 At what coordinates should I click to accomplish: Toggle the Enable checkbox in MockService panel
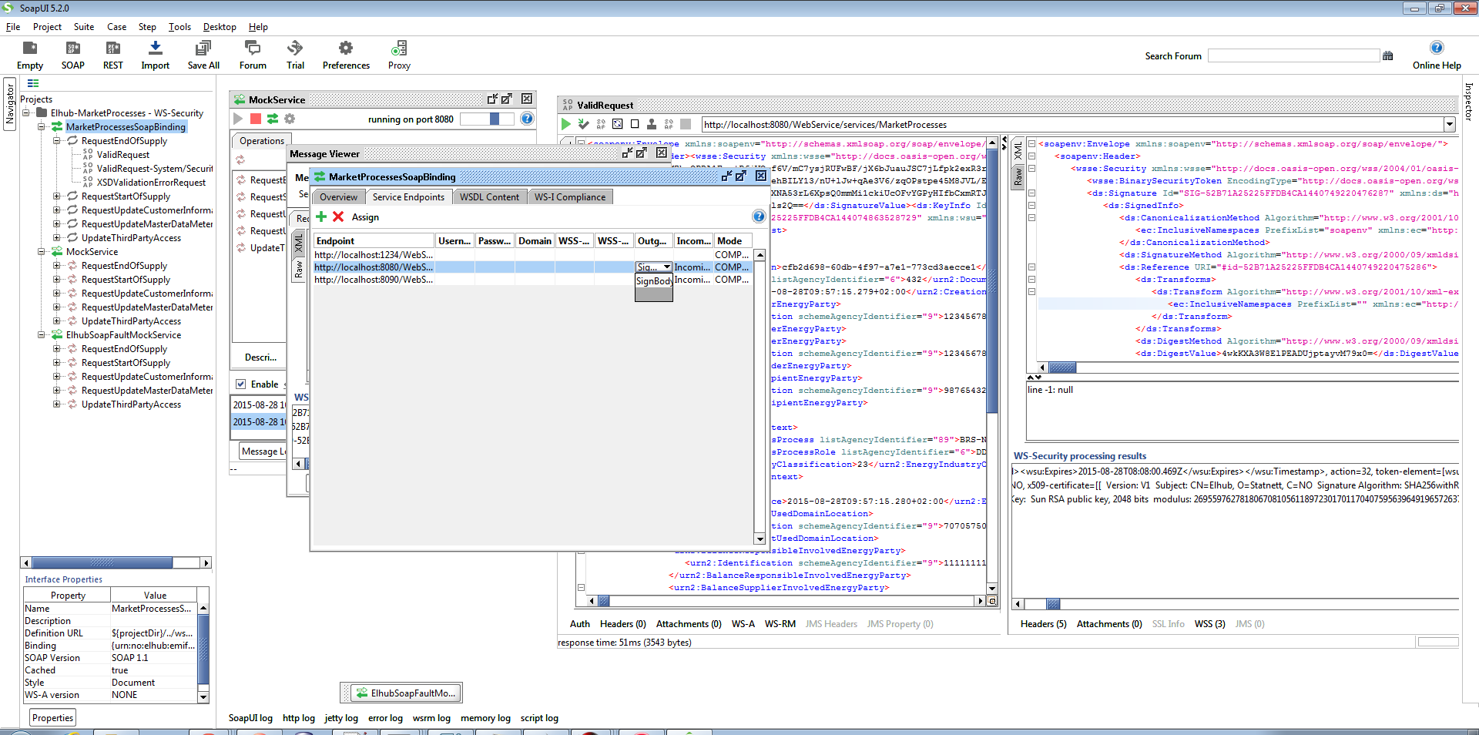(241, 384)
